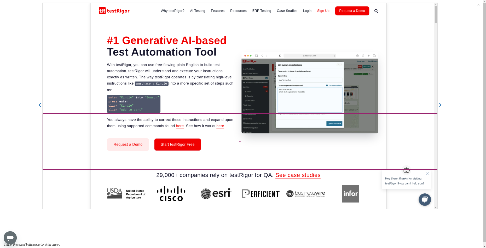This screenshot has height=248, width=486.
Task: Click the previous slide left arrow
Action: point(40,105)
